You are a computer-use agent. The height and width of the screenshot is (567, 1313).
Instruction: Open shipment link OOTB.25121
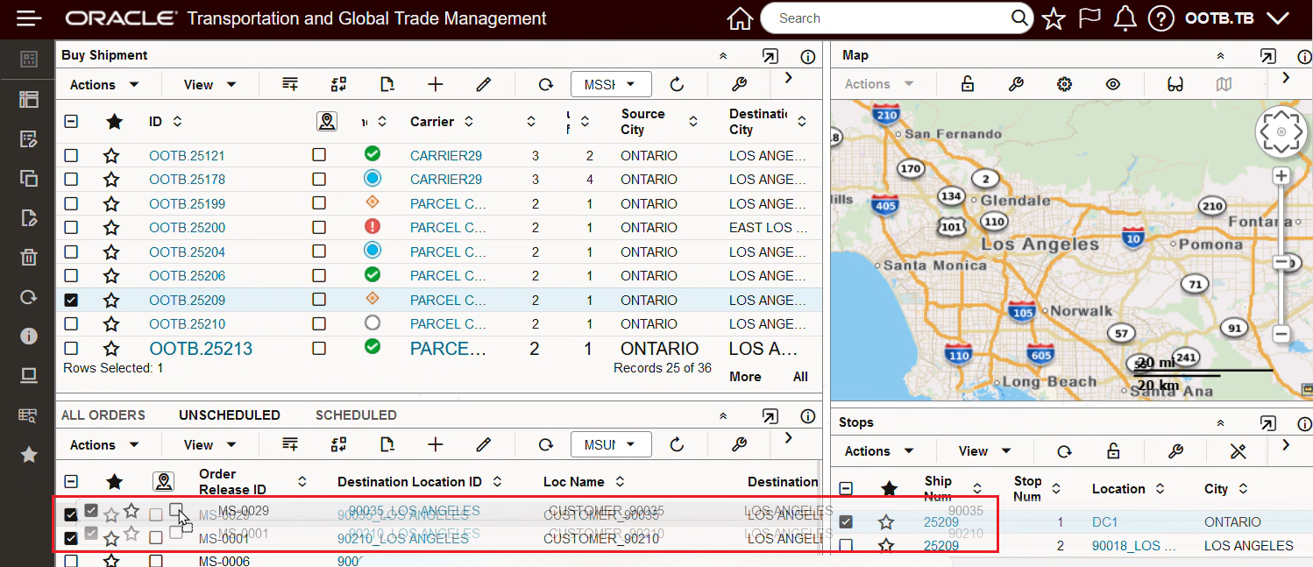187,156
